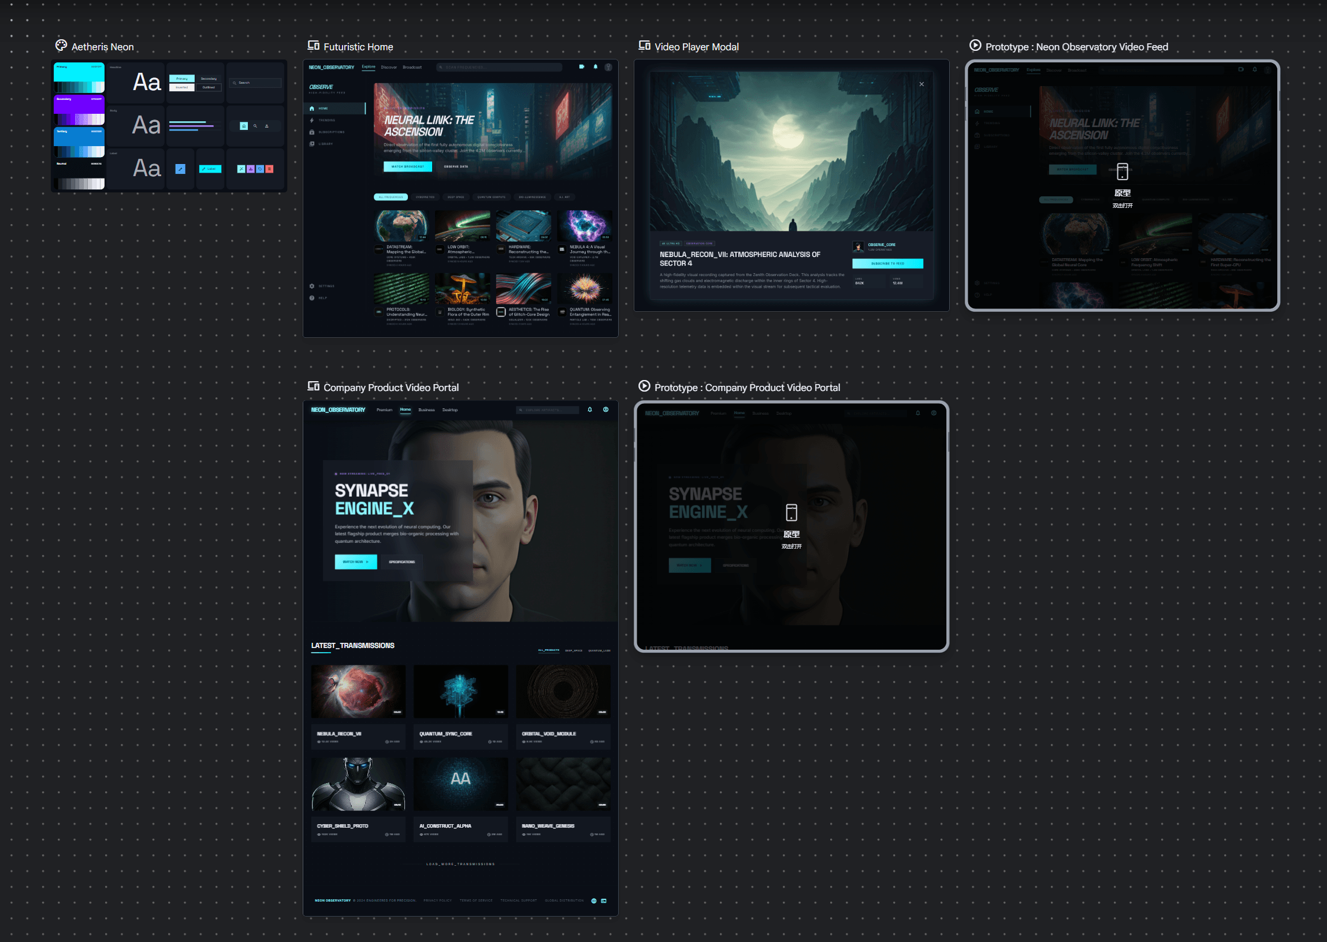Image resolution: width=1327 pixels, height=942 pixels.
Task: Click the device icon beside Futuristic Home
Action: click(313, 45)
